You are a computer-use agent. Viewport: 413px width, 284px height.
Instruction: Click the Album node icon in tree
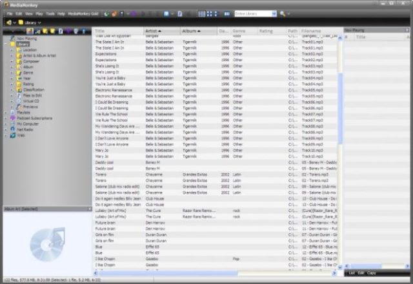point(19,67)
